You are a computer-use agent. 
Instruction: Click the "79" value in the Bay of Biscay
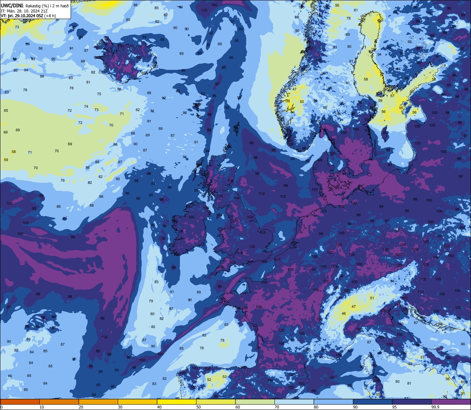(x=151, y=301)
